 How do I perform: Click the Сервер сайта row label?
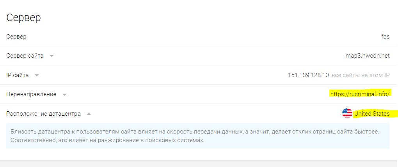tap(25, 56)
